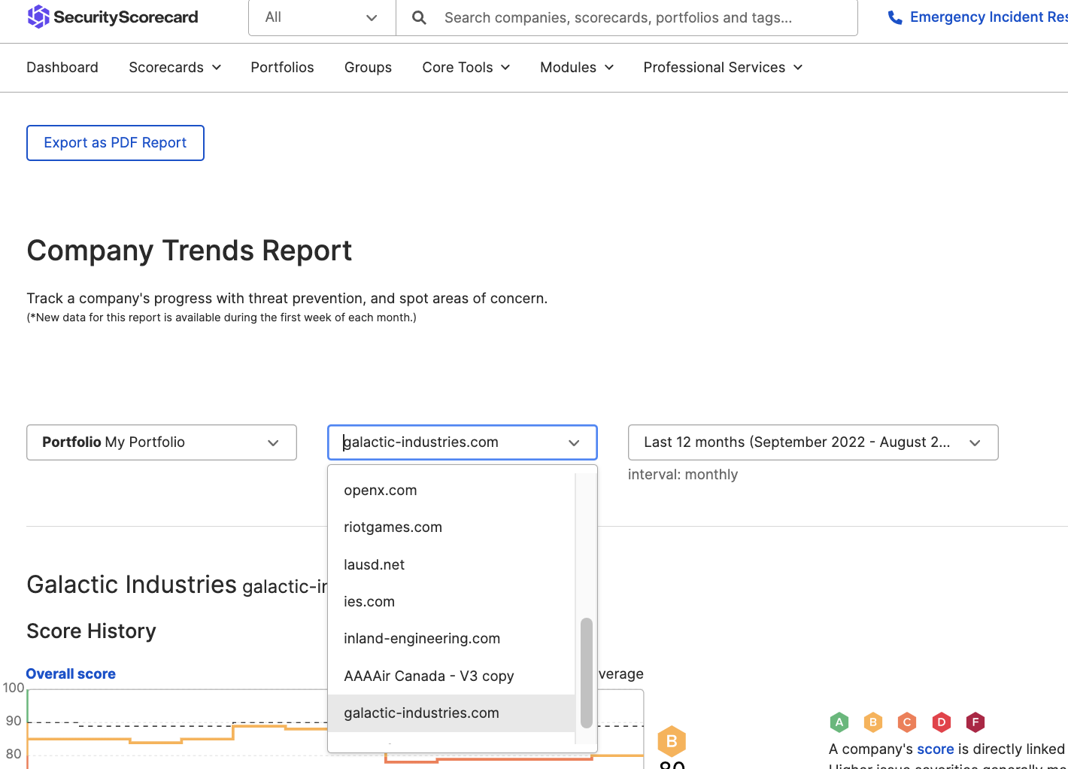
Task: Select lausd.net from the company list
Action: (451, 564)
